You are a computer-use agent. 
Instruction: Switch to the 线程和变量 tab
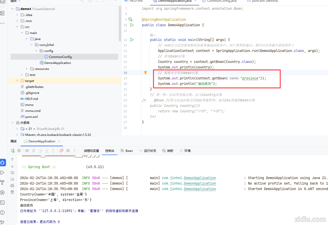tap(91, 151)
